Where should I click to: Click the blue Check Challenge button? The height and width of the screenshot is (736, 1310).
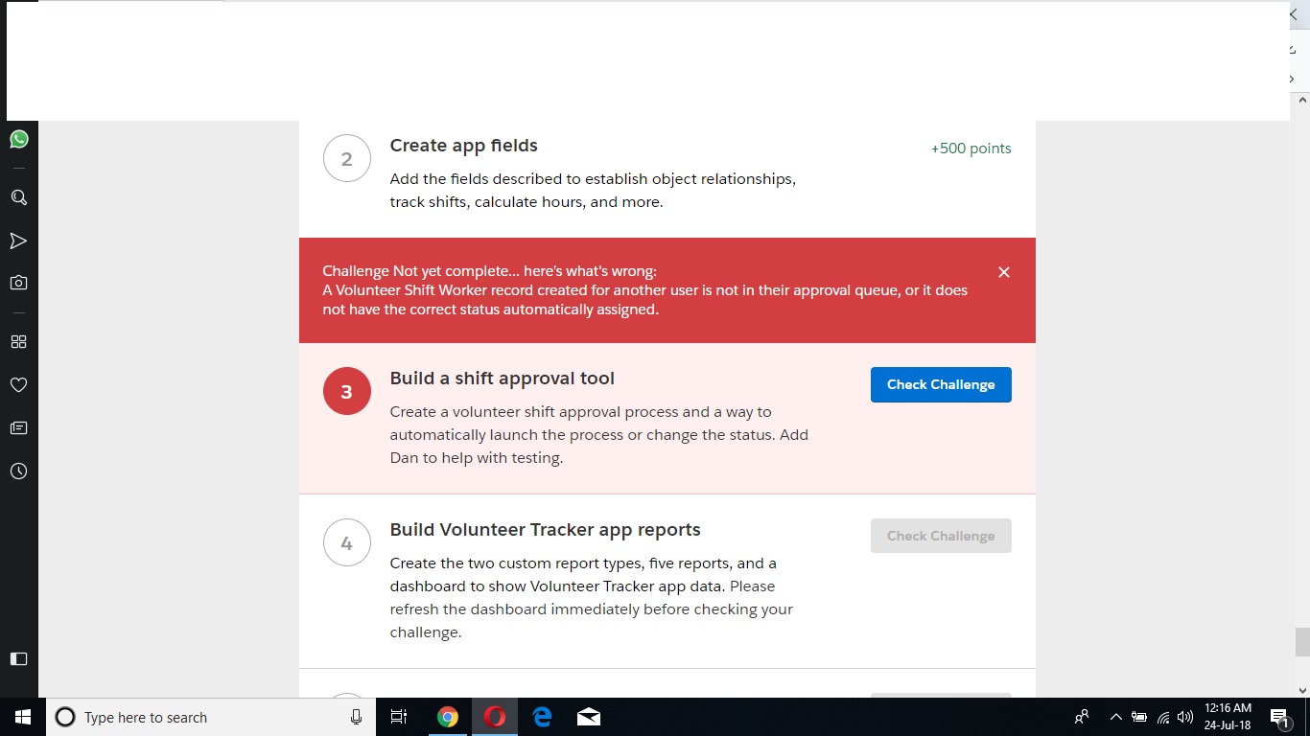point(941,384)
